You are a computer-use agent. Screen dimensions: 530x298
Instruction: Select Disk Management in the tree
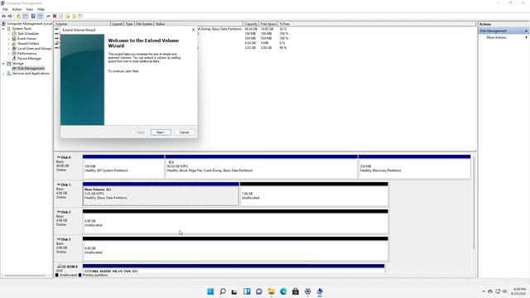(31, 68)
